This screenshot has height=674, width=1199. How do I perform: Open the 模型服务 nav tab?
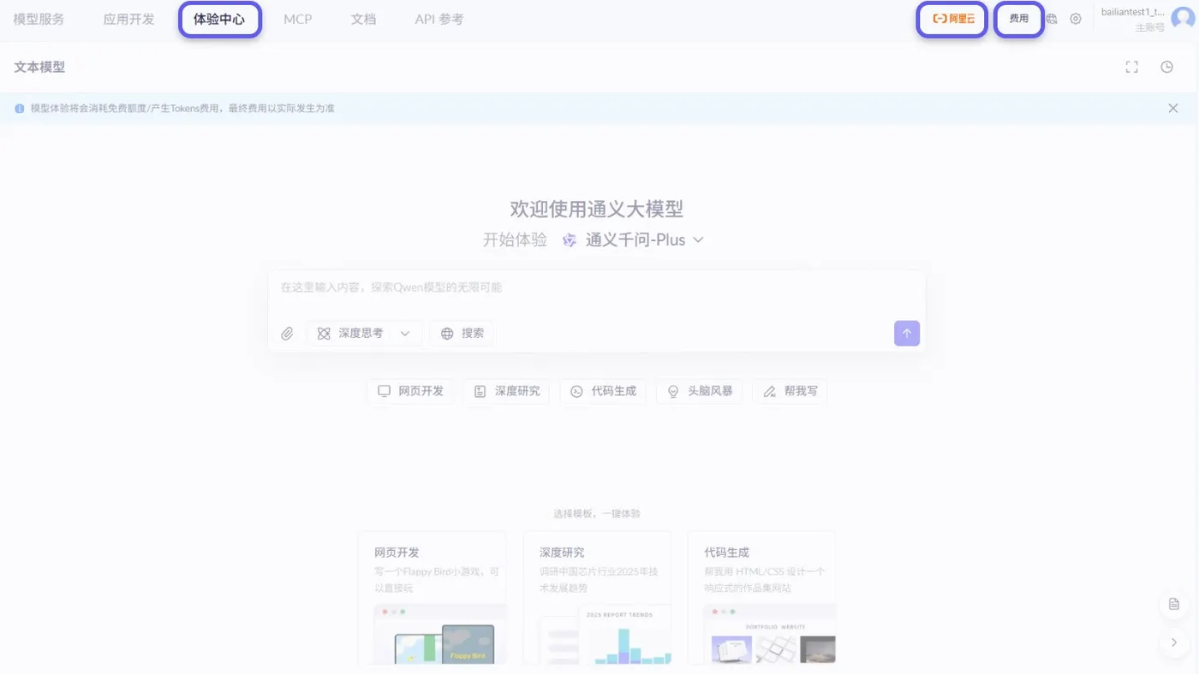[x=39, y=19]
